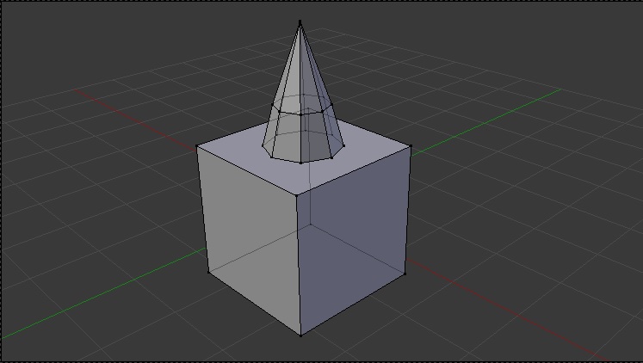Select the cone's front center vertical edge
Screen dimensions: 643x363
(x=300, y=138)
